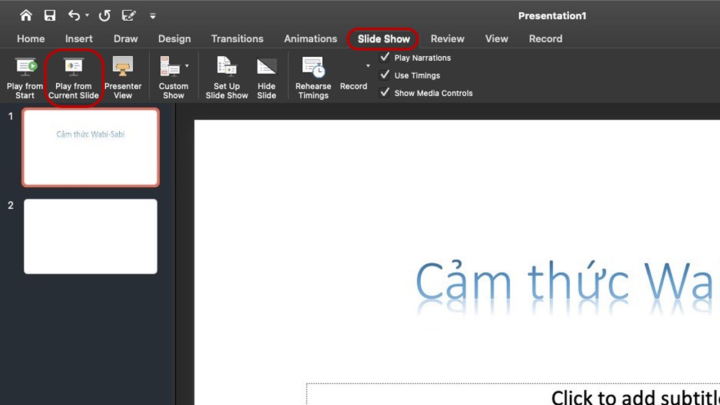Select slide 1 thumbnail

[x=91, y=147]
